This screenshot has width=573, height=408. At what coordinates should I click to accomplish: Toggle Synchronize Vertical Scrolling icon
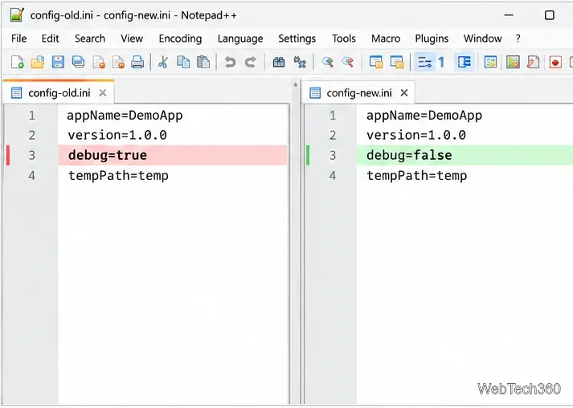tap(376, 62)
